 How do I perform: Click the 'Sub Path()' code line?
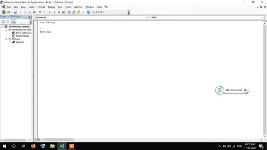tap(48, 22)
